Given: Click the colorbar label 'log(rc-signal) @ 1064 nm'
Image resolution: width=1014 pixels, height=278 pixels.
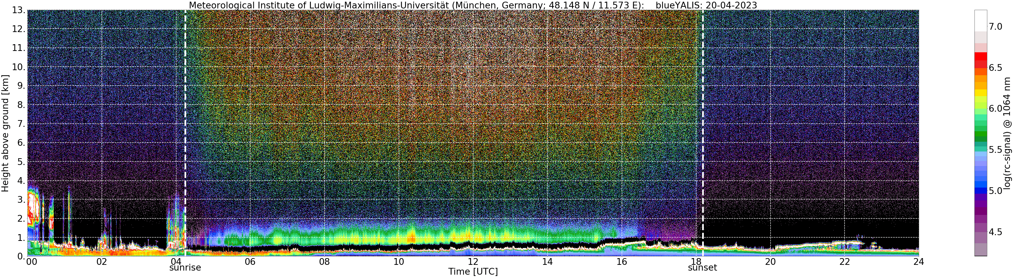Looking at the screenshot, I should (1007, 133).
